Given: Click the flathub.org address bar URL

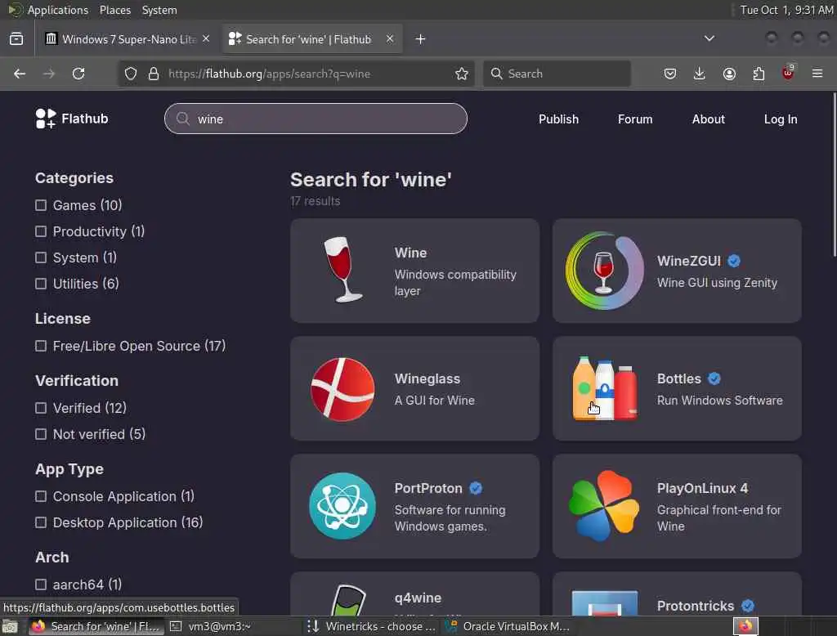Looking at the screenshot, I should (270, 74).
